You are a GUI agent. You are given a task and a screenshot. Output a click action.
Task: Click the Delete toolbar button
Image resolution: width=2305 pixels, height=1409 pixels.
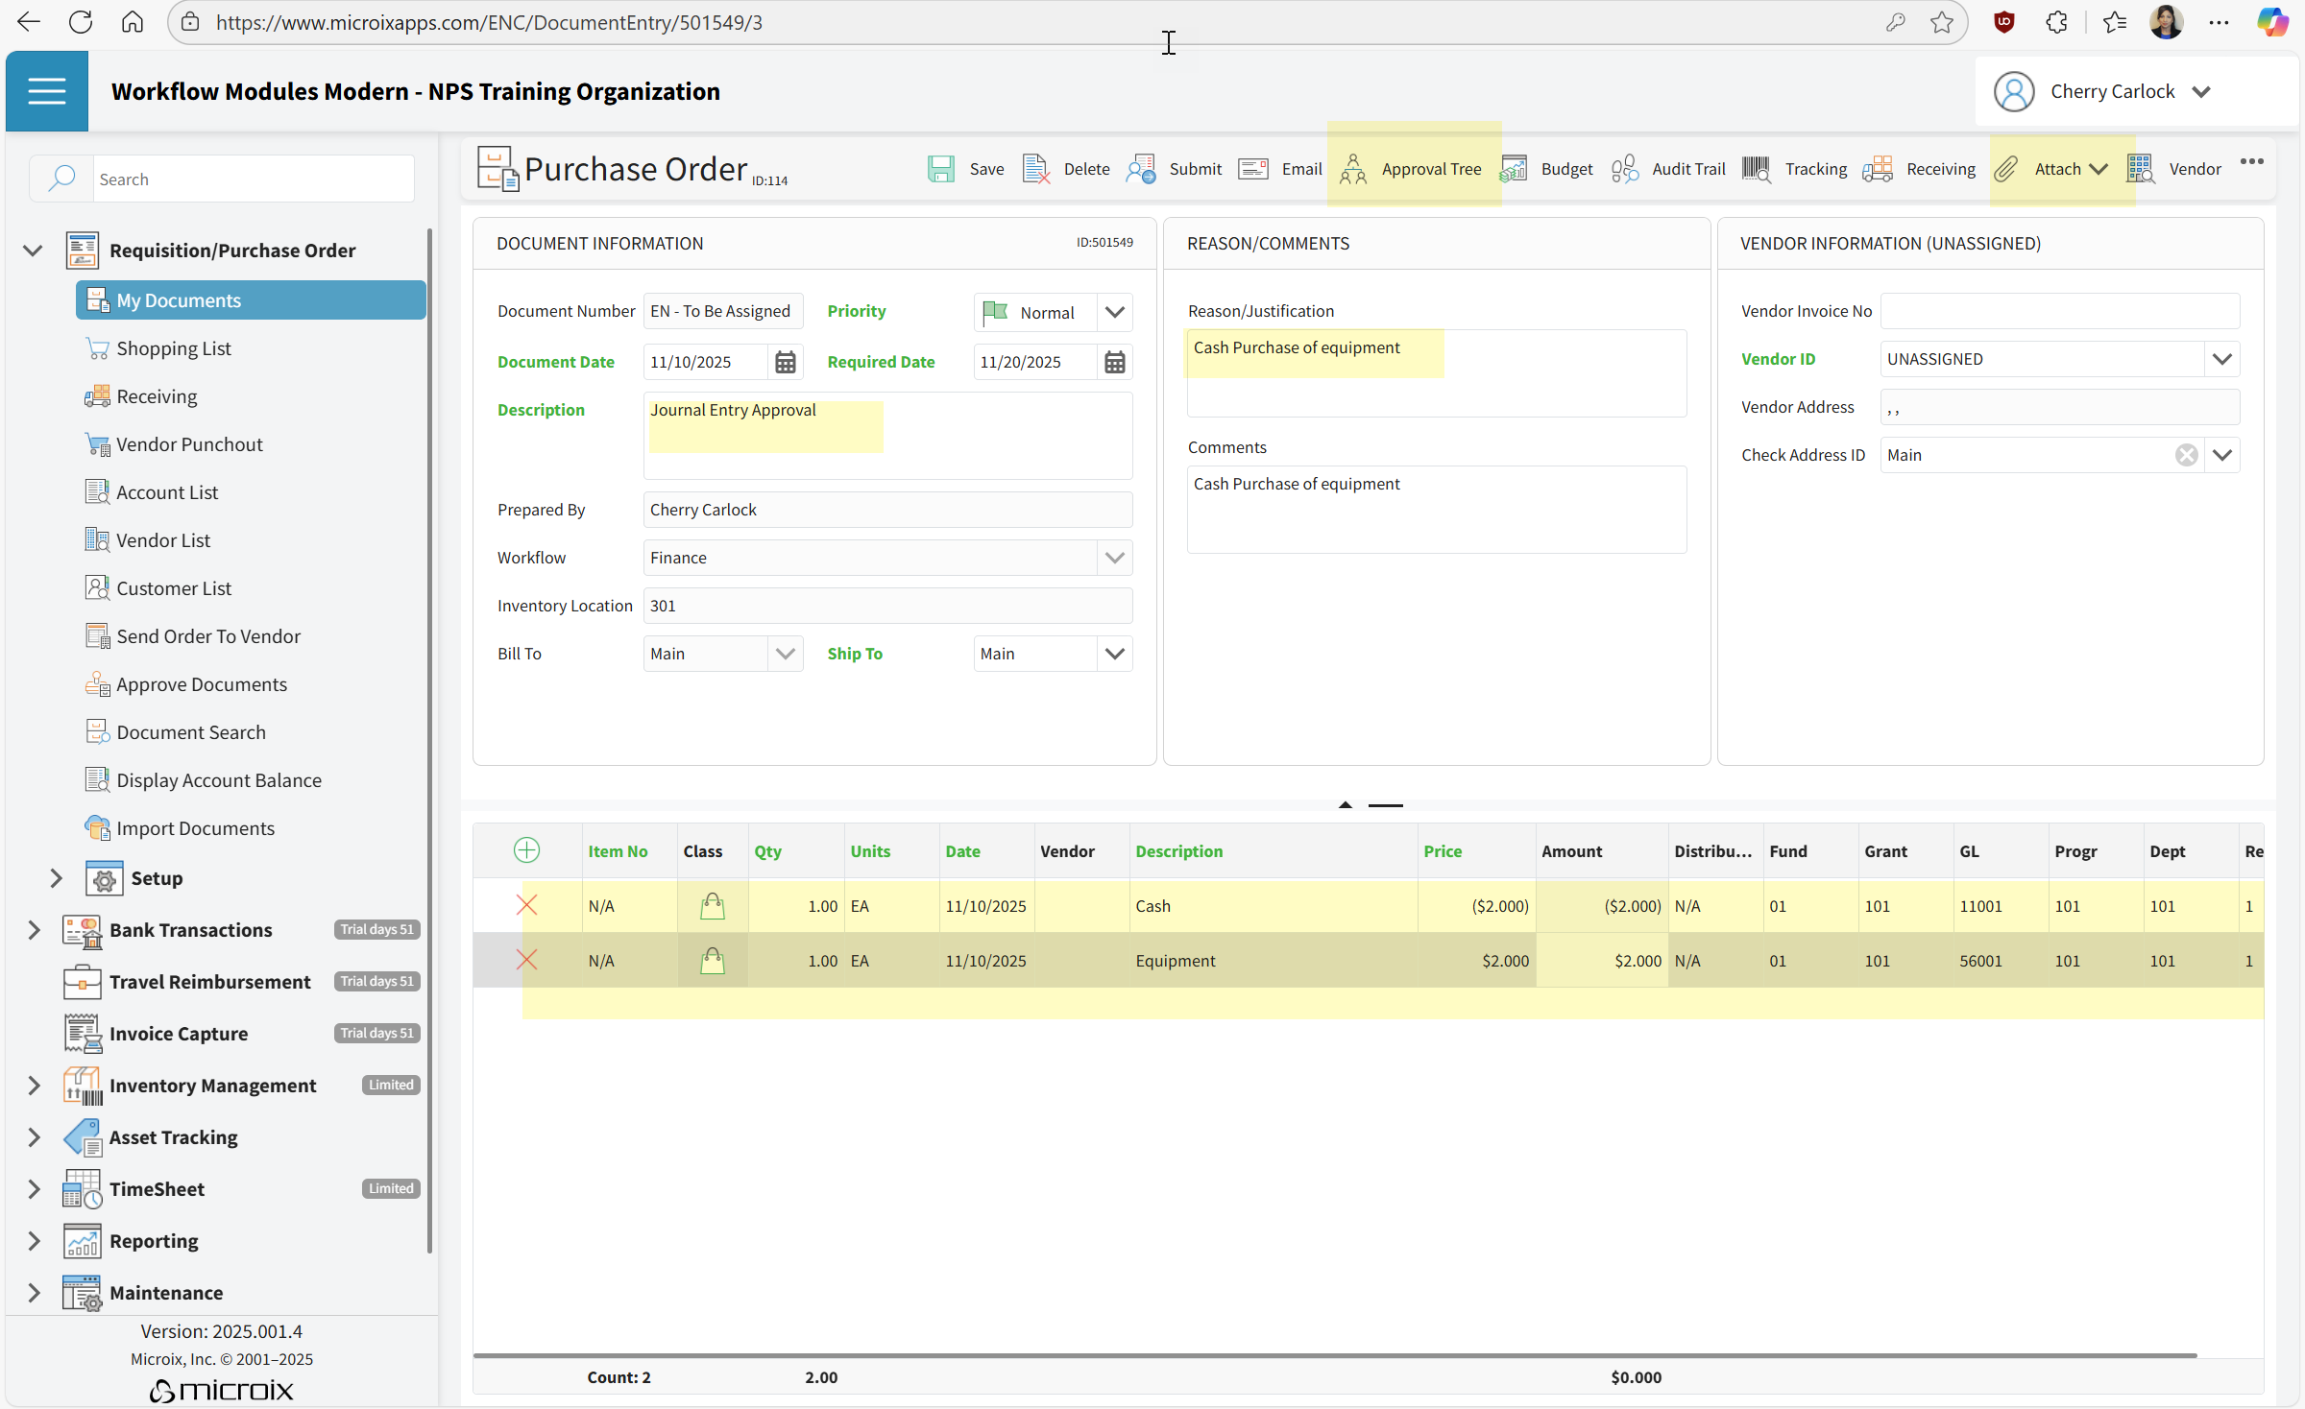1066,169
